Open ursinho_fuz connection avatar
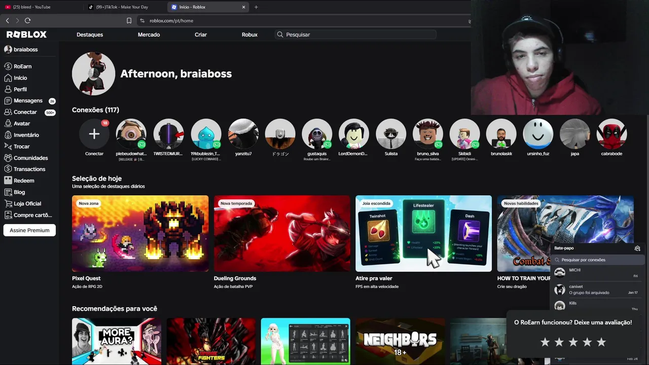Viewport: 649px width, 365px height. [538, 134]
